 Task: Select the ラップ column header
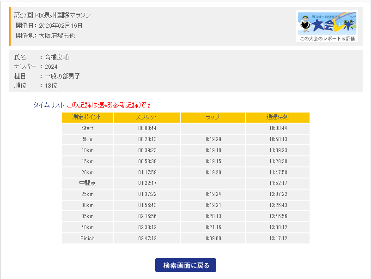(x=213, y=117)
